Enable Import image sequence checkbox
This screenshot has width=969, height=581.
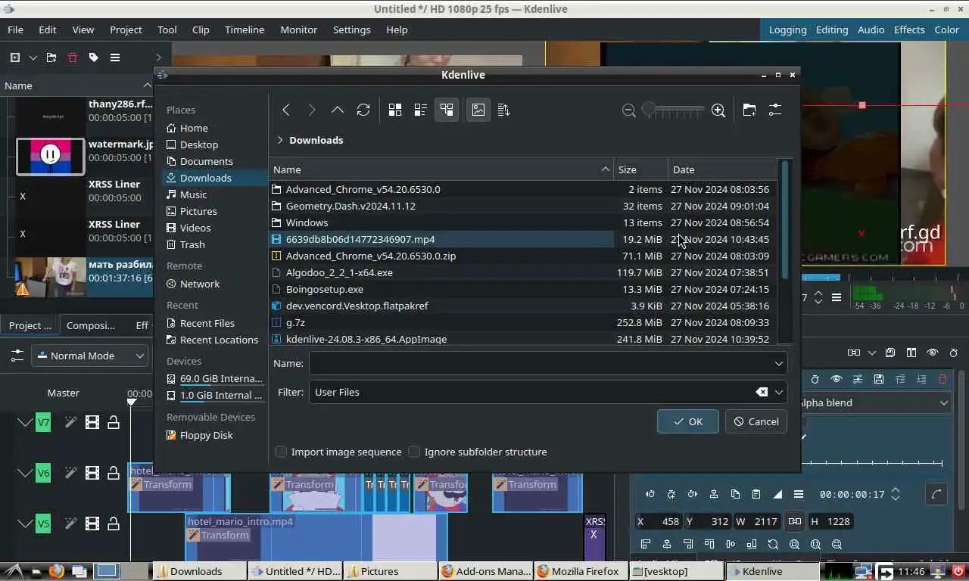coord(281,452)
